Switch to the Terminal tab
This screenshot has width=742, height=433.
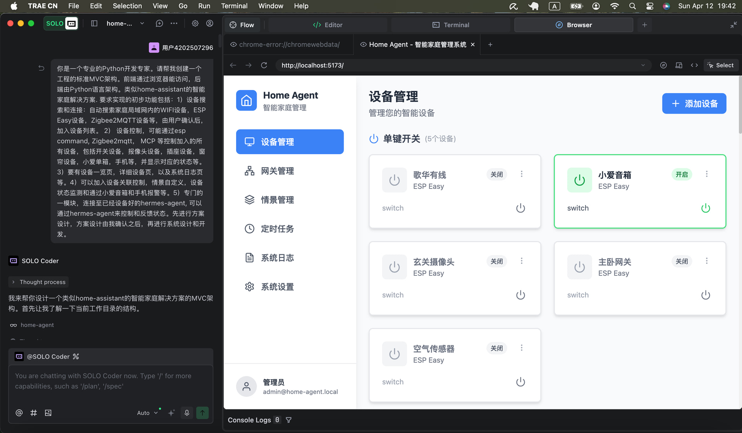coord(451,25)
